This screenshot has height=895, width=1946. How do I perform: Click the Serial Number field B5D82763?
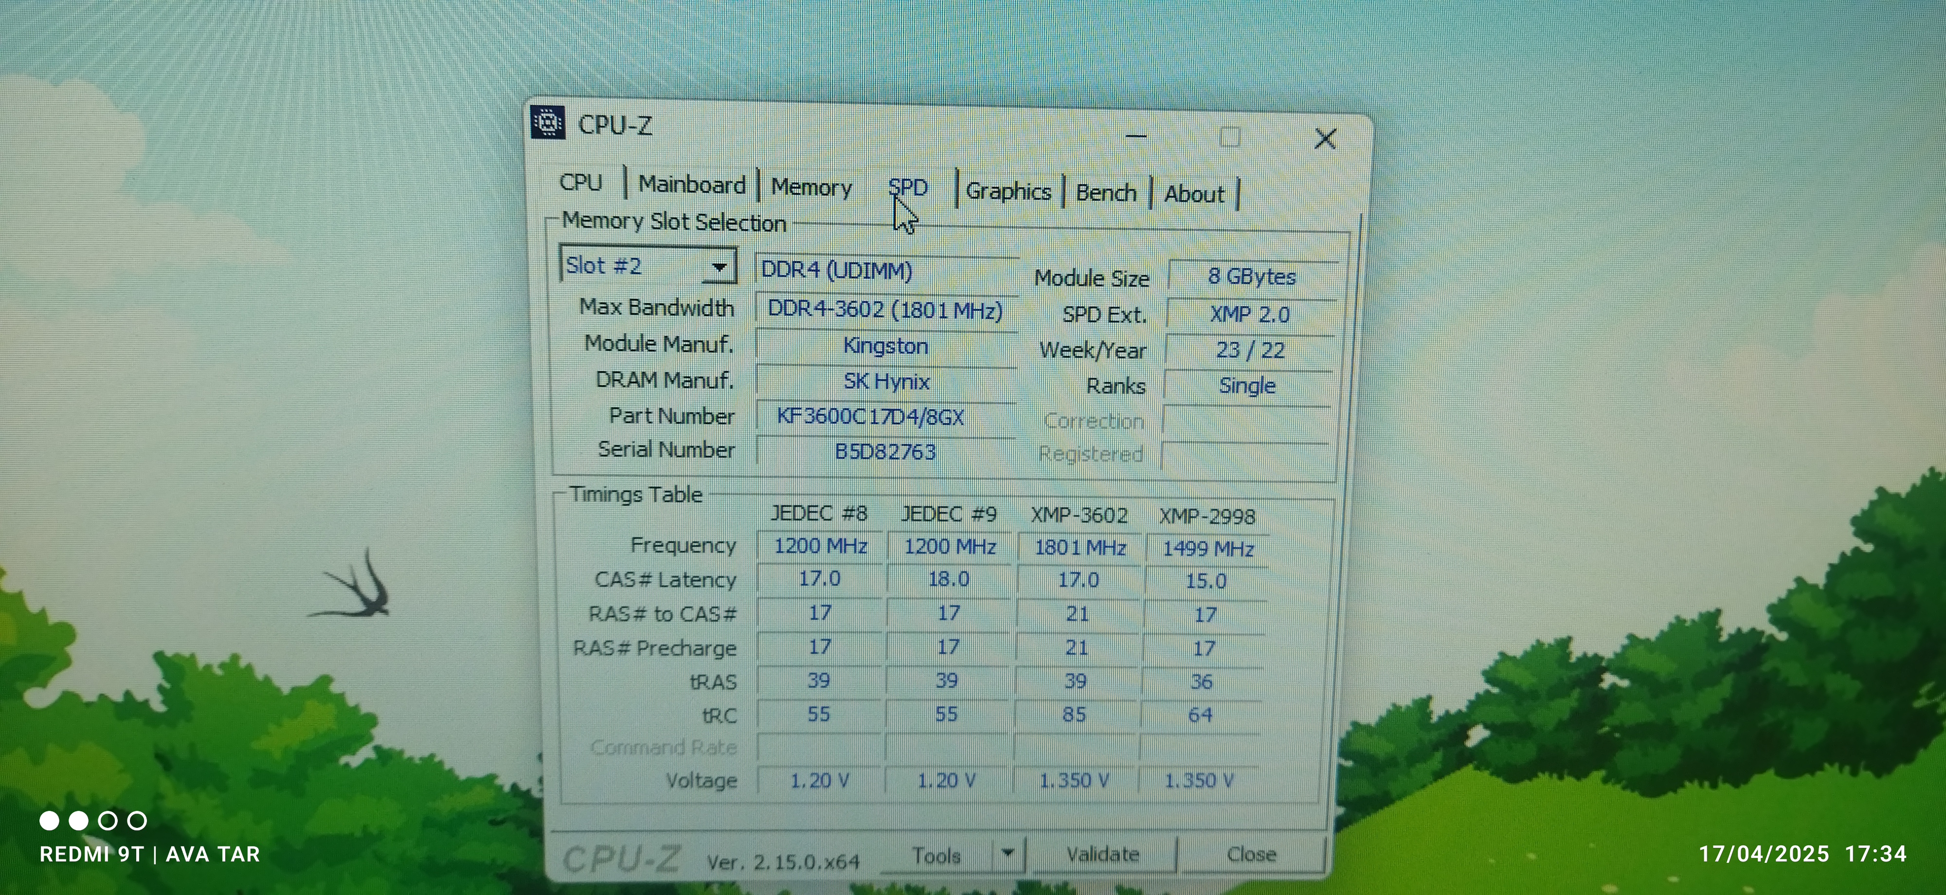tap(885, 452)
